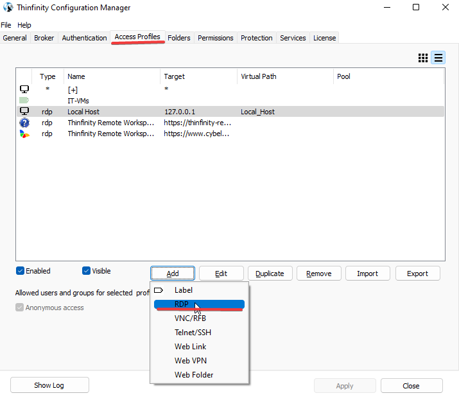Click the Close button at bottom

(x=411, y=386)
